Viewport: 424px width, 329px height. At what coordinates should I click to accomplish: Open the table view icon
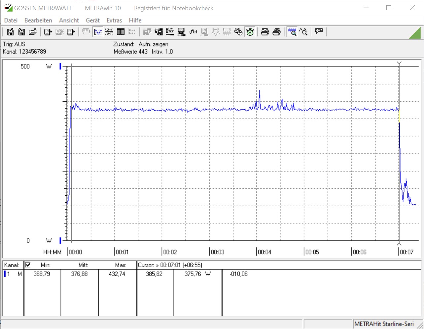pyautogui.click(x=121, y=32)
